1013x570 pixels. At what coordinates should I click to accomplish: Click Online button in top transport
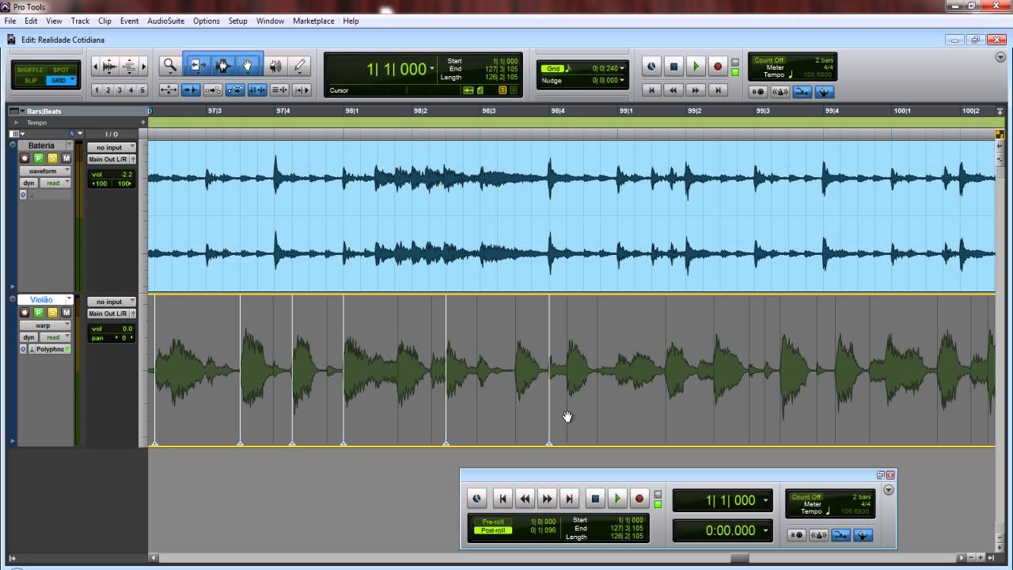point(651,66)
